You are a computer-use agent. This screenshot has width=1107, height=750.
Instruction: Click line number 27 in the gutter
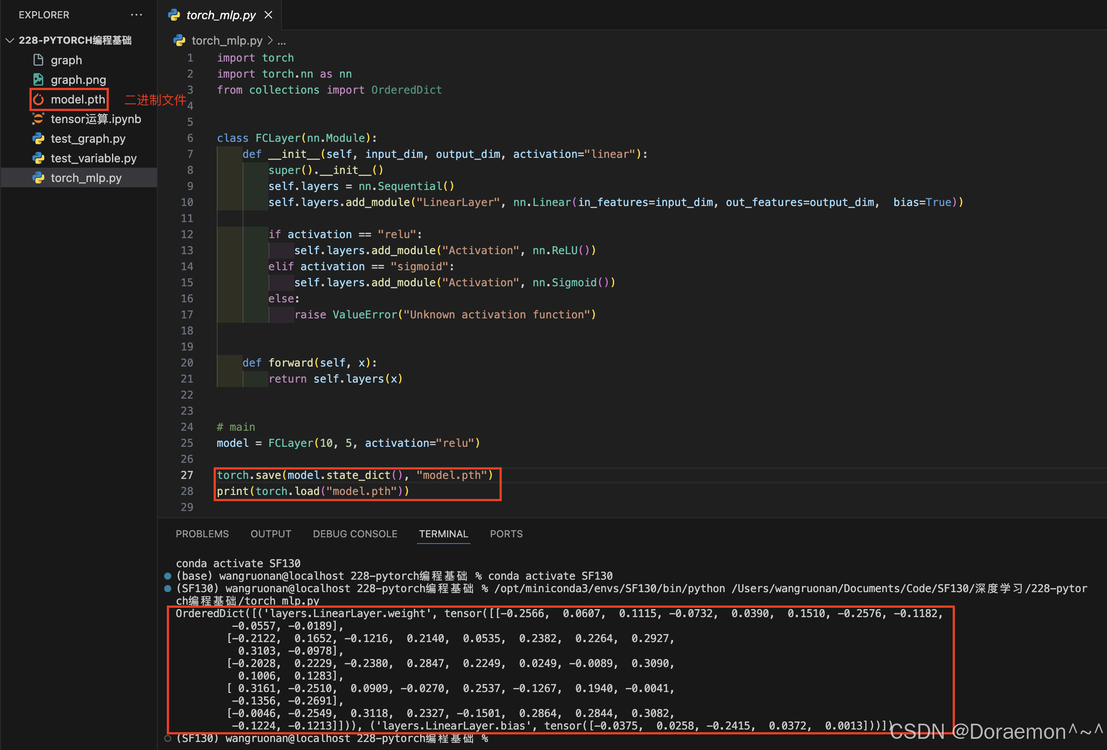click(x=187, y=475)
